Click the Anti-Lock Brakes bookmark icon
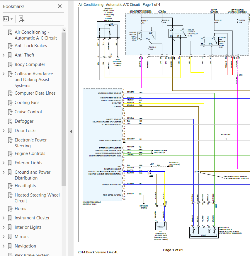The width and height of the screenshot is (250, 256). tap(10, 46)
